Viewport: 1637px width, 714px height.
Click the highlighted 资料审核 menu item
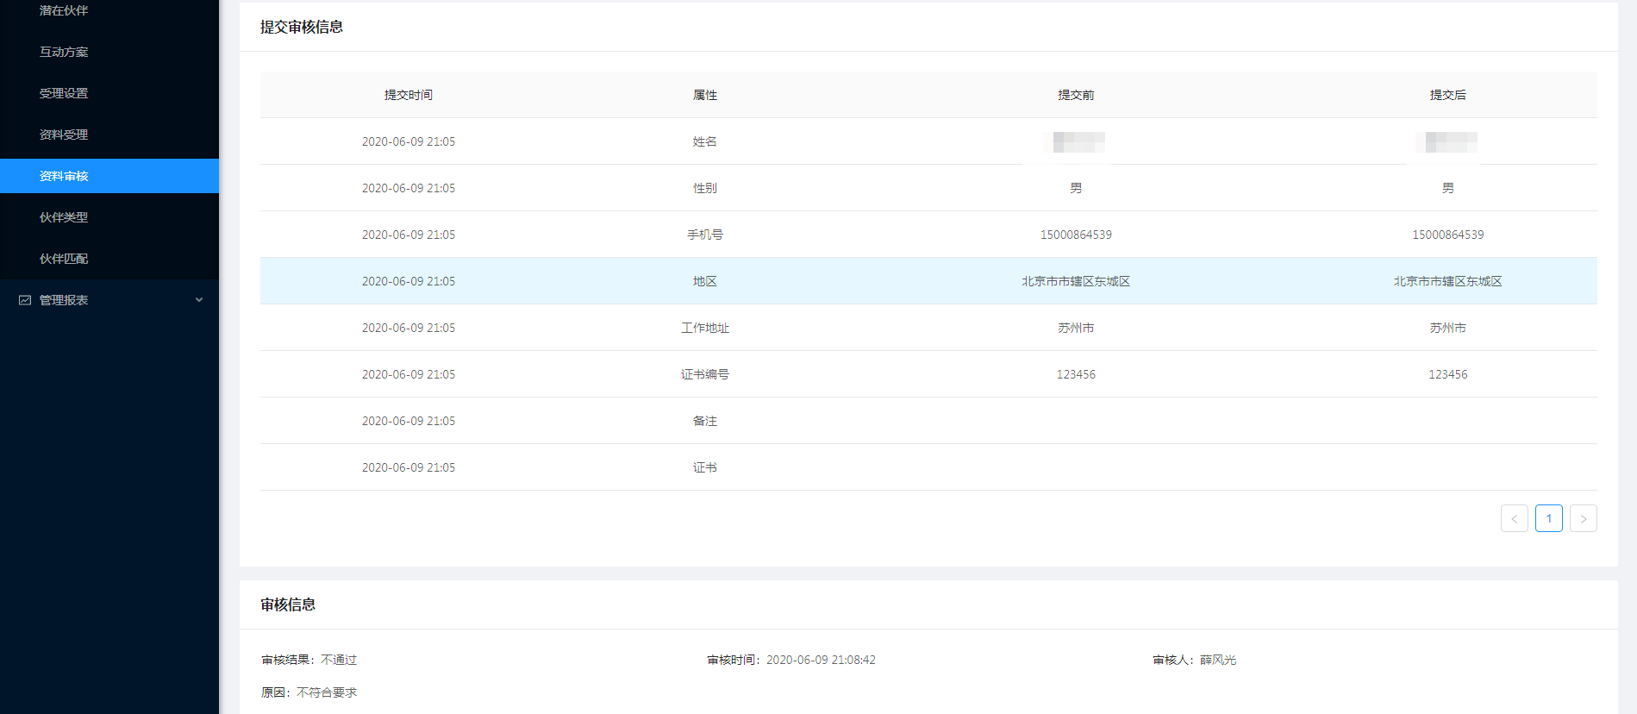[x=109, y=176]
